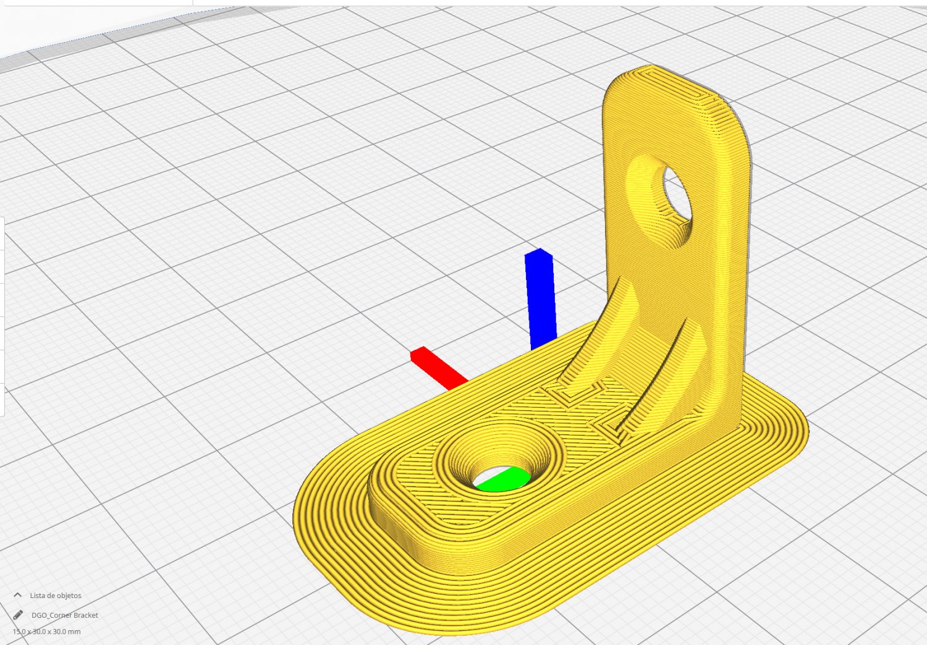
Task: Select DGO_Corner Bracket in the object list
Action: pos(65,615)
